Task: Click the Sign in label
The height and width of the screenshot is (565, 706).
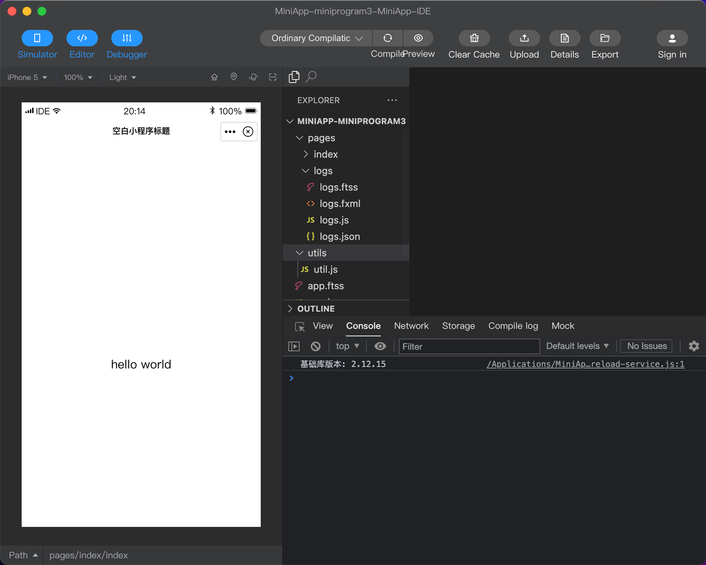Action: [x=672, y=55]
